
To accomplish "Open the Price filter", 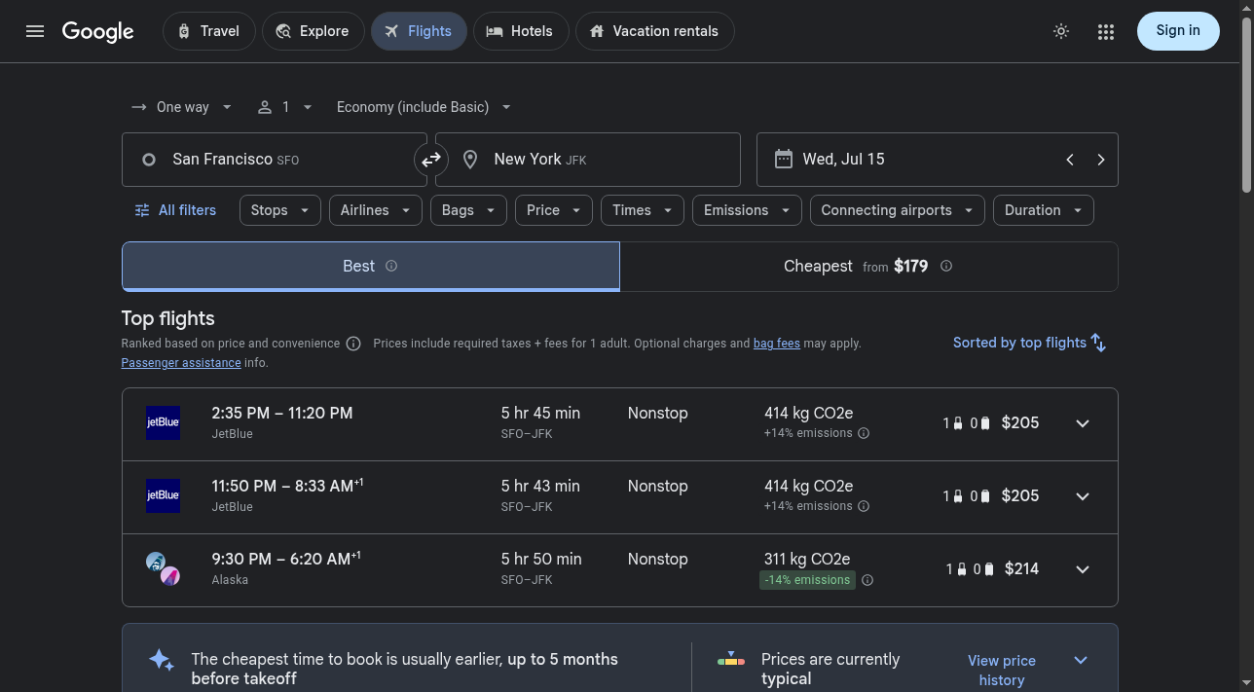I will (x=554, y=210).
